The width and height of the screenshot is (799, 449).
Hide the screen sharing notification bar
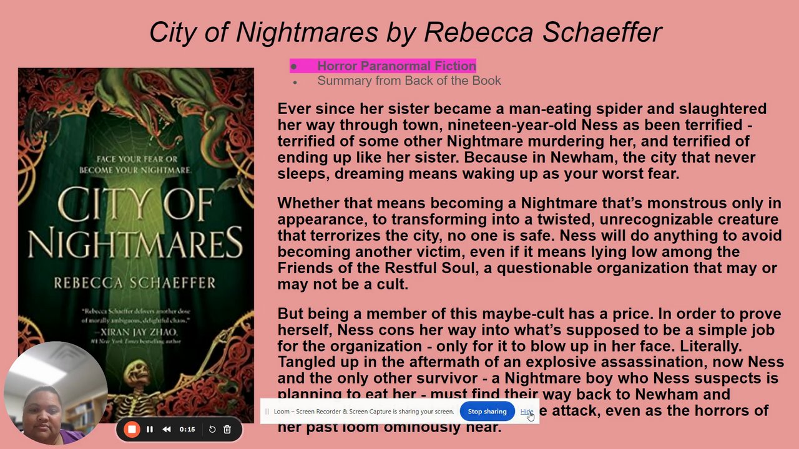tap(526, 412)
